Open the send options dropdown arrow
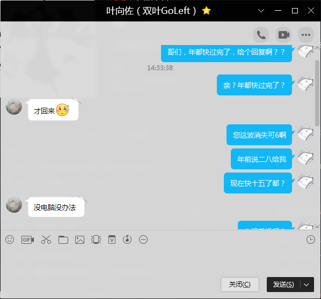Image resolution: width=321 pixels, height=299 pixels. tap(307, 285)
